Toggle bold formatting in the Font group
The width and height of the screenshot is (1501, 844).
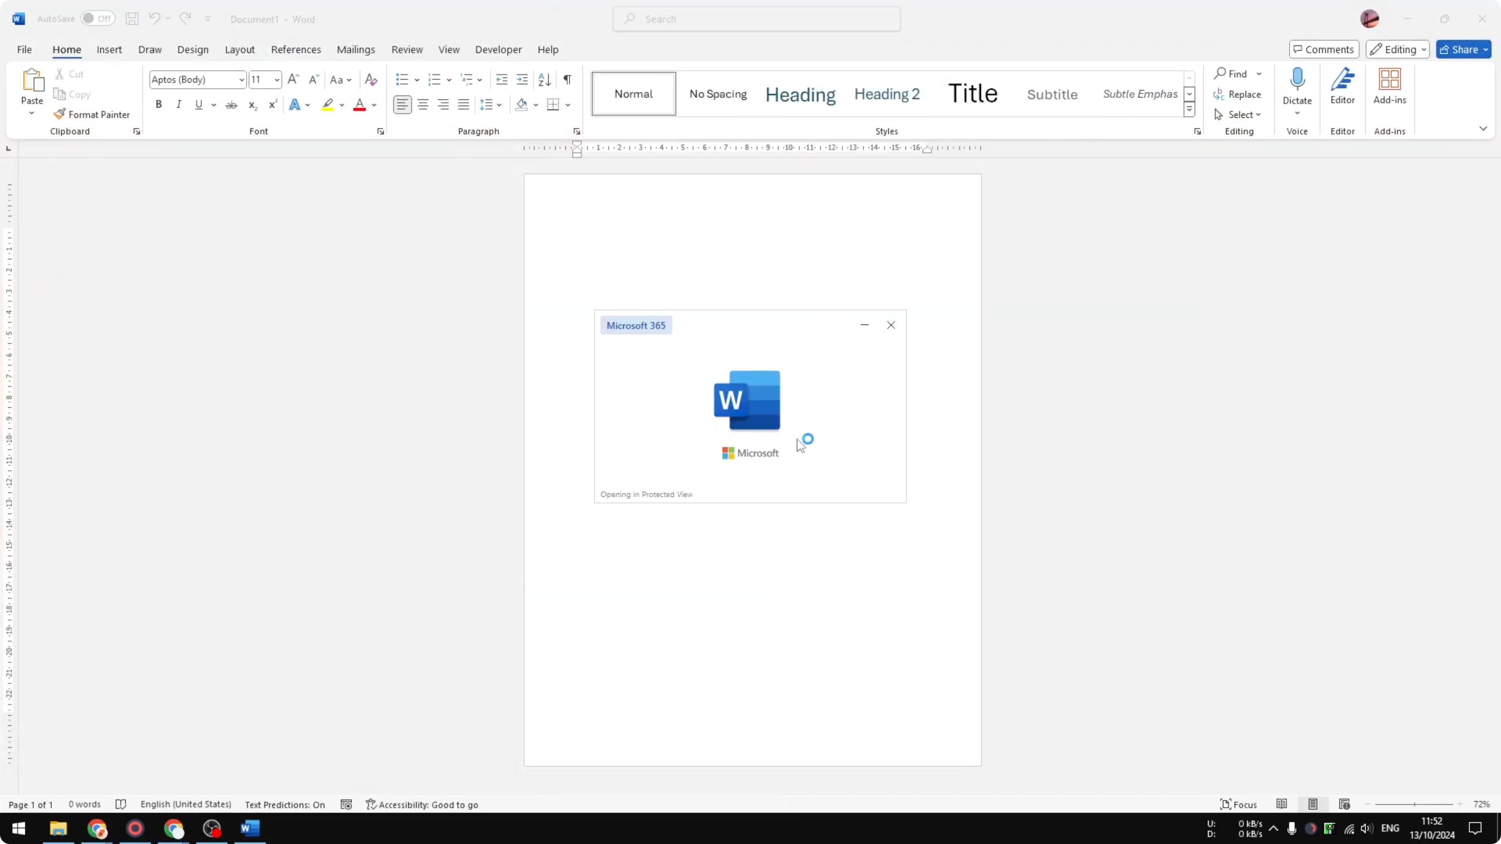(158, 104)
